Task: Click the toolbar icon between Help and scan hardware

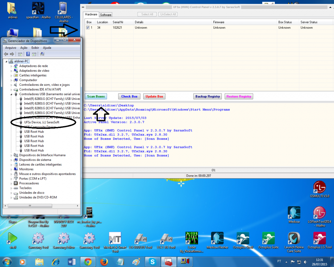Action: 34,54
